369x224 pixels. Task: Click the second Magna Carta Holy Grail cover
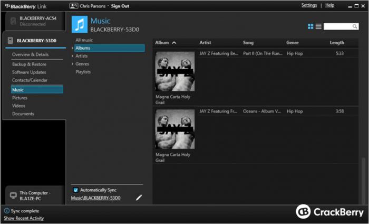(175, 129)
